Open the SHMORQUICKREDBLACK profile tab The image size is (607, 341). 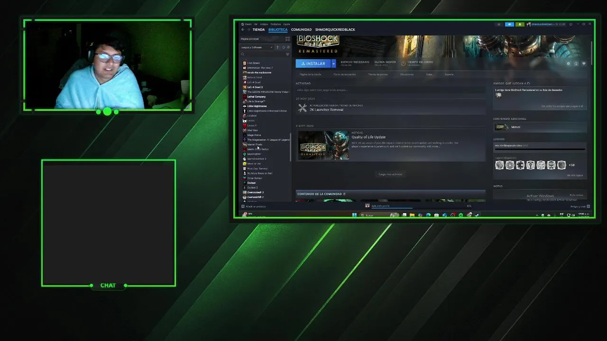[x=335, y=29]
